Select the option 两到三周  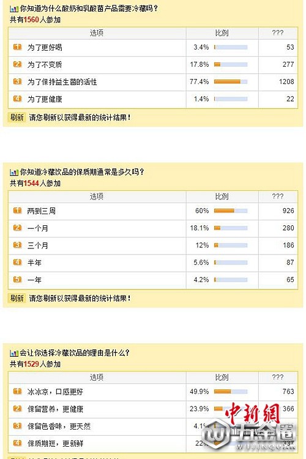42,211
